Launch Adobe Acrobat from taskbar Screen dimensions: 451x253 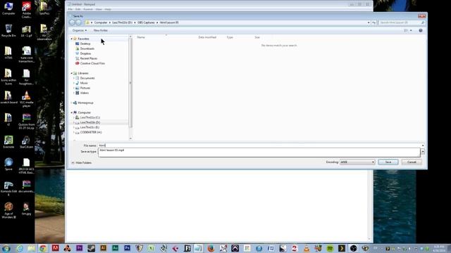pyautogui.click(x=55, y=248)
